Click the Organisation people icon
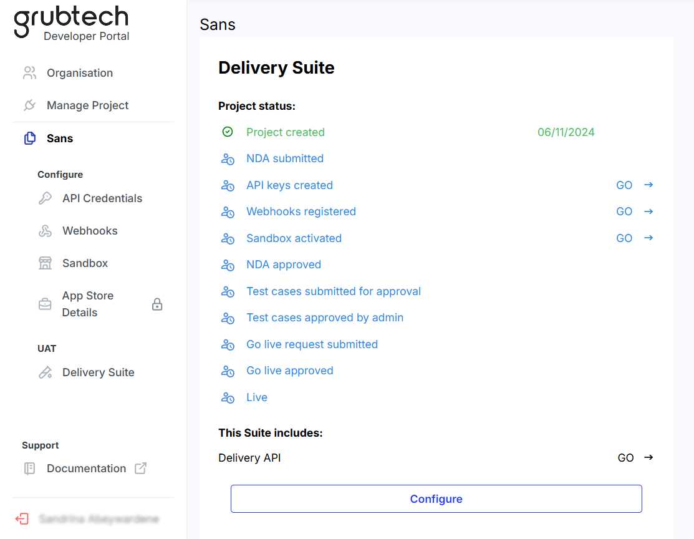Image resolution: width=694 pixels, height=539 pixels. point(30,72)
